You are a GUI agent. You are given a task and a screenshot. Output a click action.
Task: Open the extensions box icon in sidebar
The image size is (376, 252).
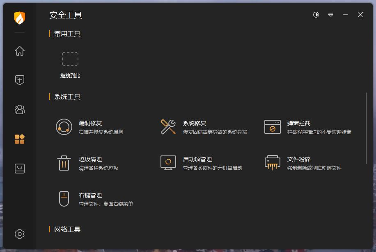pyautogui.click(x=19, y=168)
